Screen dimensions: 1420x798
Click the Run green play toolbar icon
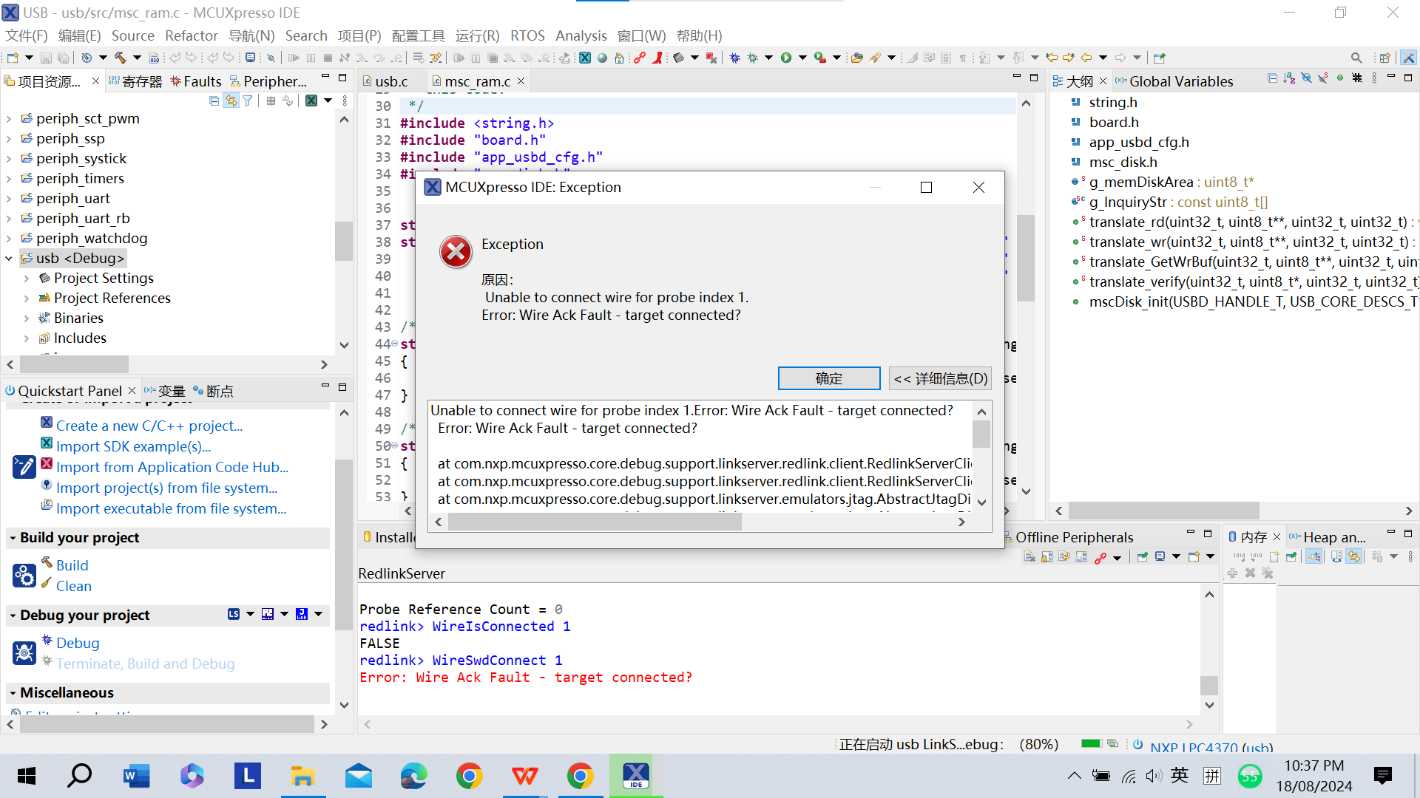(786, 58)
